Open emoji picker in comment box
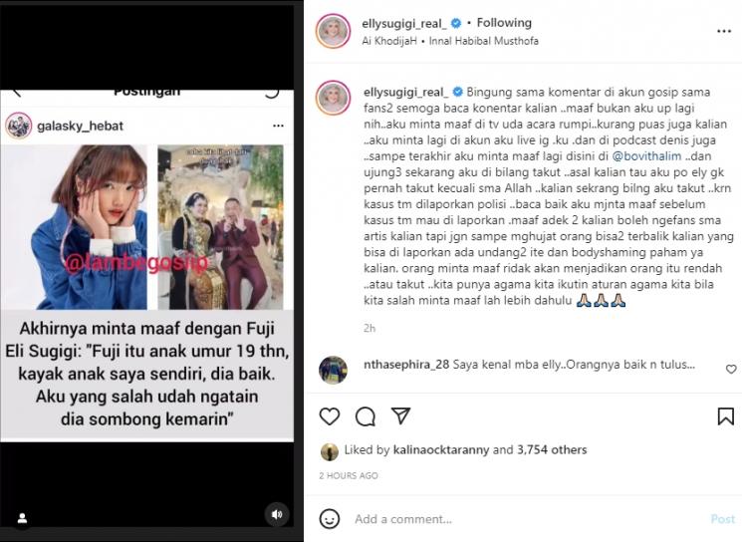This screenshot has width=742, height=542. click(330, 519)
